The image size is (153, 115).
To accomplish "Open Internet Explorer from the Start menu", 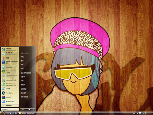I will [x=10, y=49].
